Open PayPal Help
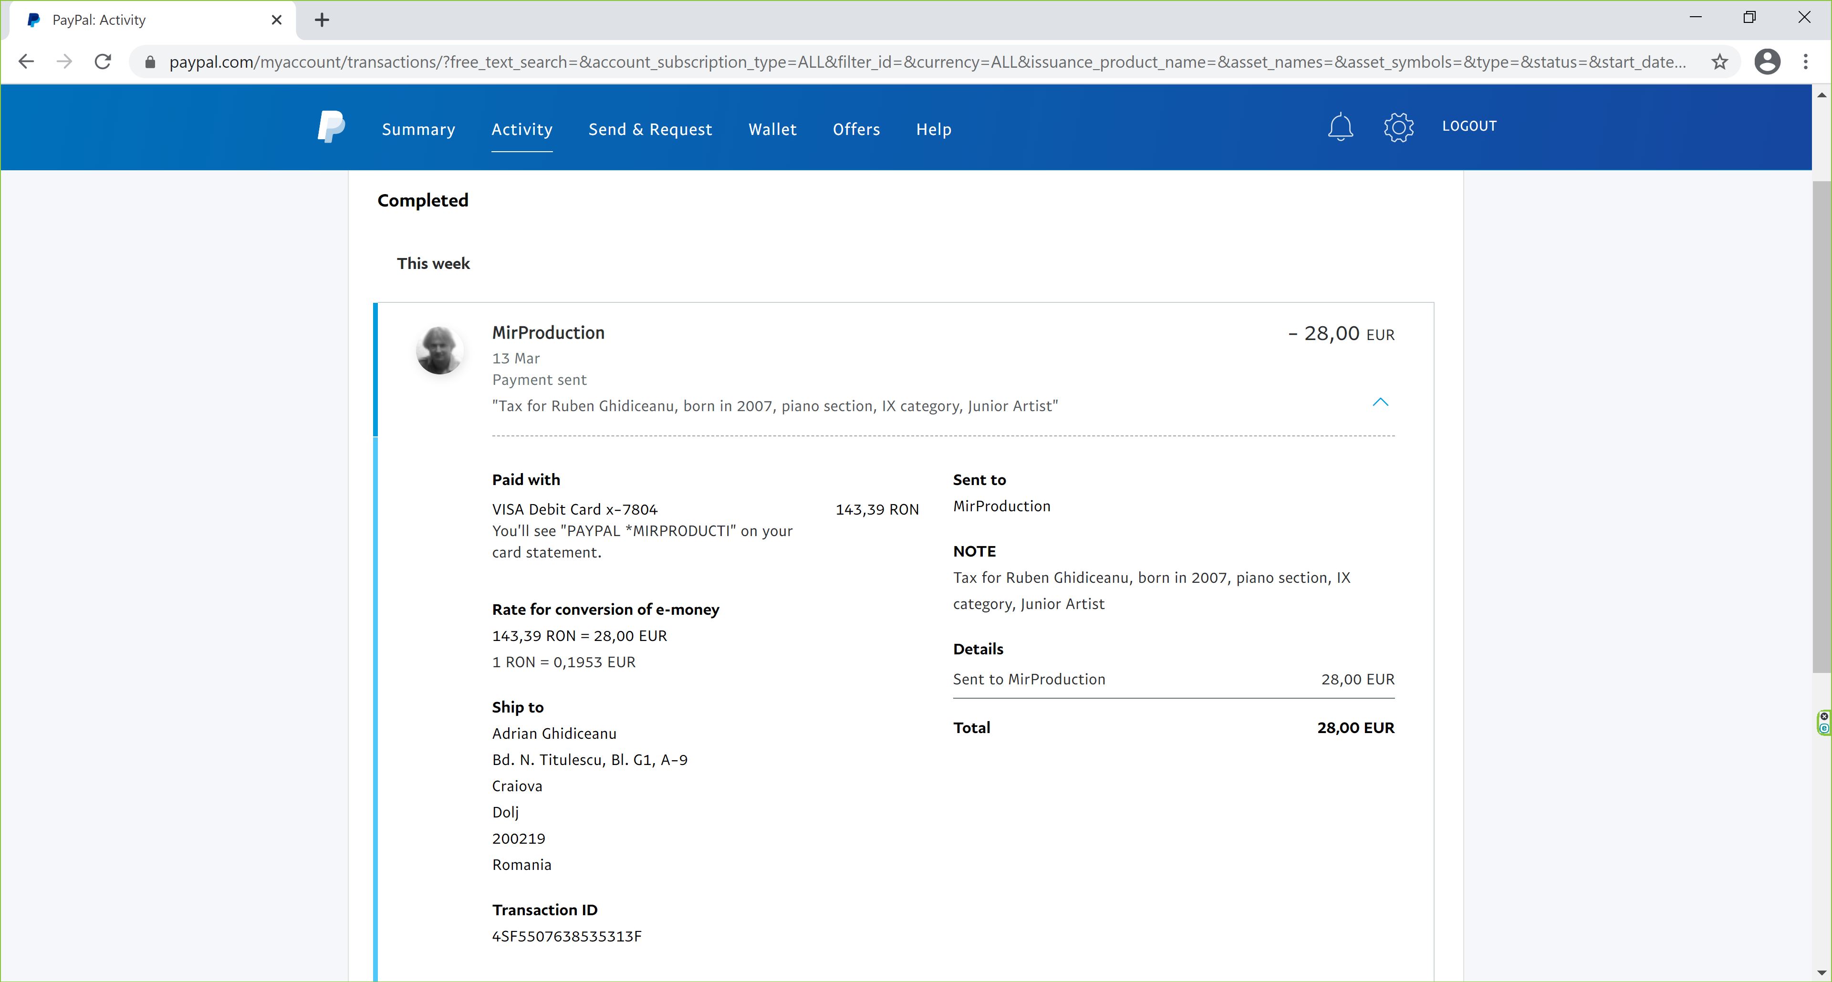 [933, 129]
